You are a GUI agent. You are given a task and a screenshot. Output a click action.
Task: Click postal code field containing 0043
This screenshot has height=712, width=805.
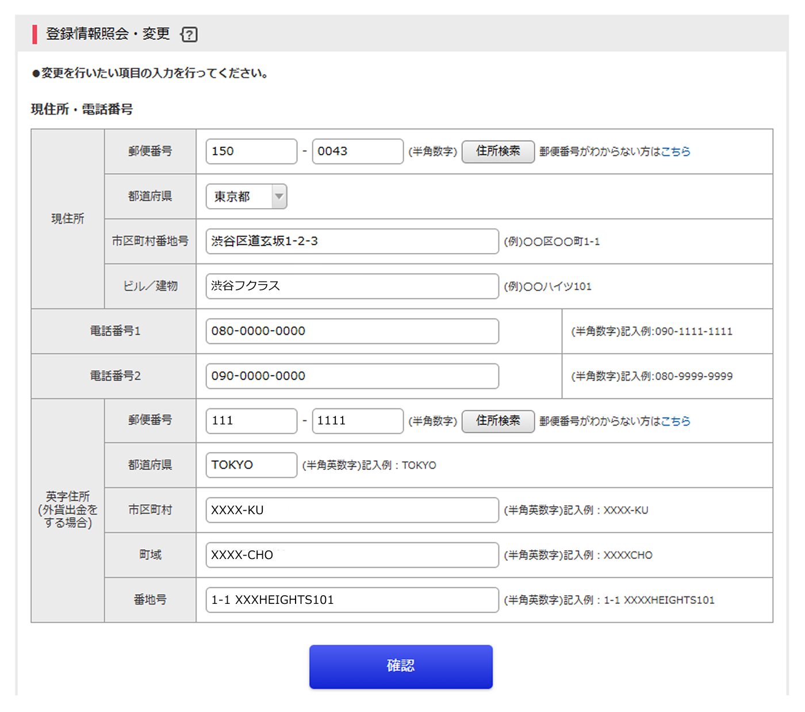coord(357,152)
